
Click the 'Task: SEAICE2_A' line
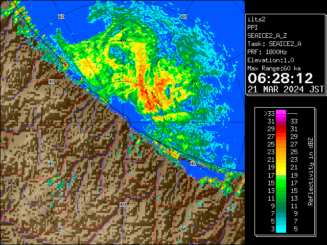tap(274, 44)
